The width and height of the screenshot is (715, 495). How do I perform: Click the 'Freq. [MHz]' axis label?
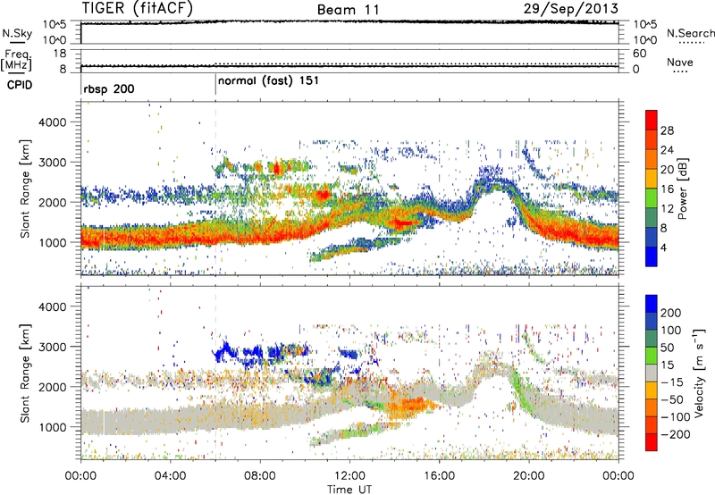17,60
